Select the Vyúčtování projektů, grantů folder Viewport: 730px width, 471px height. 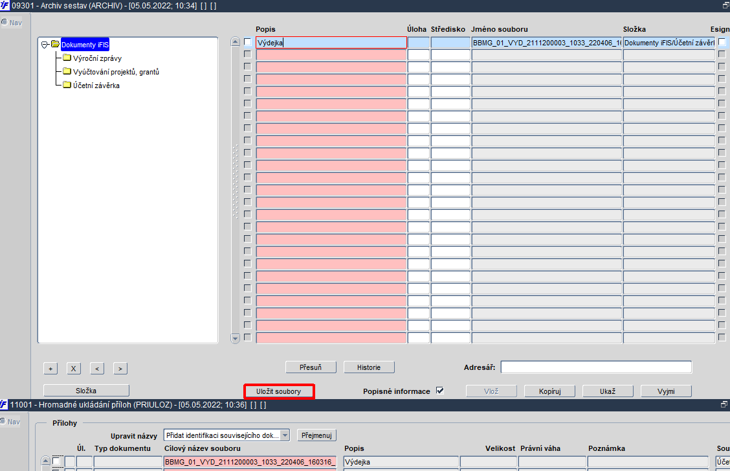click(116, 72)
